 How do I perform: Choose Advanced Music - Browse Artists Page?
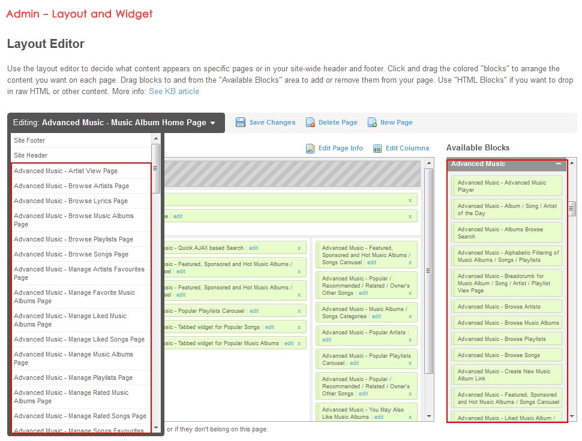click(x=71, y=186)
